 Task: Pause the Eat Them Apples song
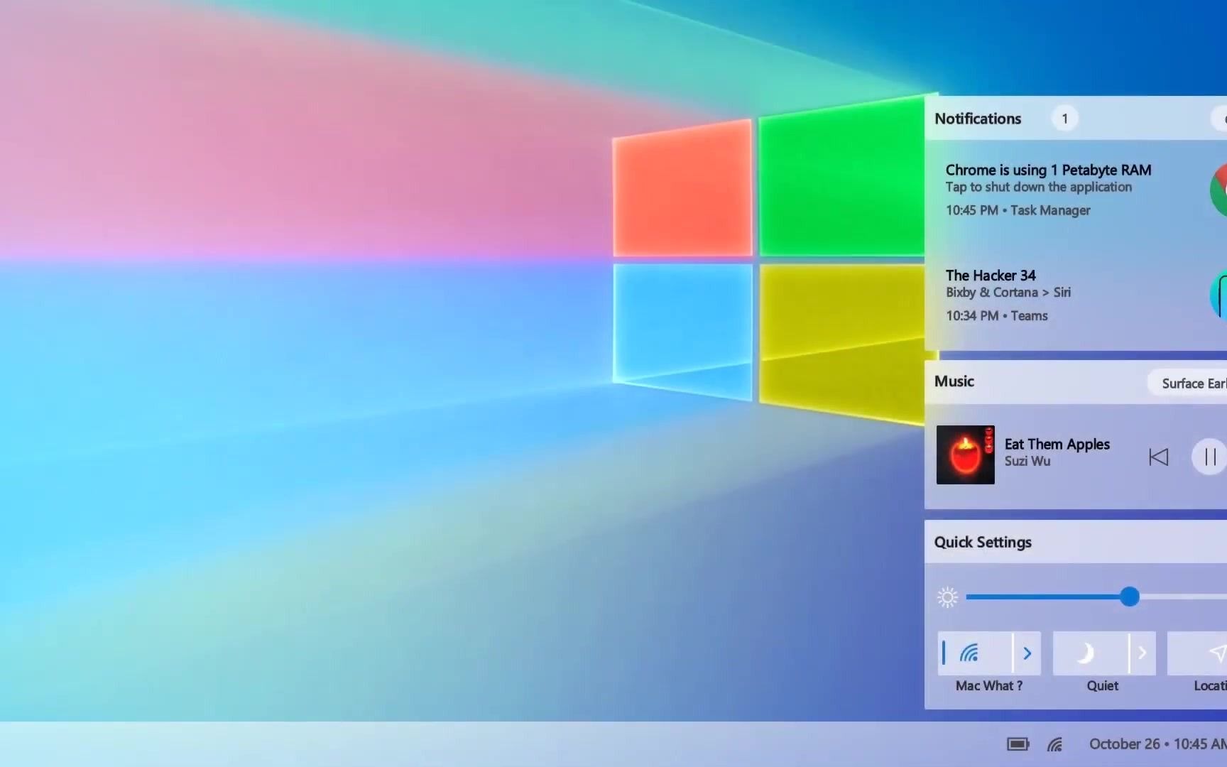click(1208, 457)
